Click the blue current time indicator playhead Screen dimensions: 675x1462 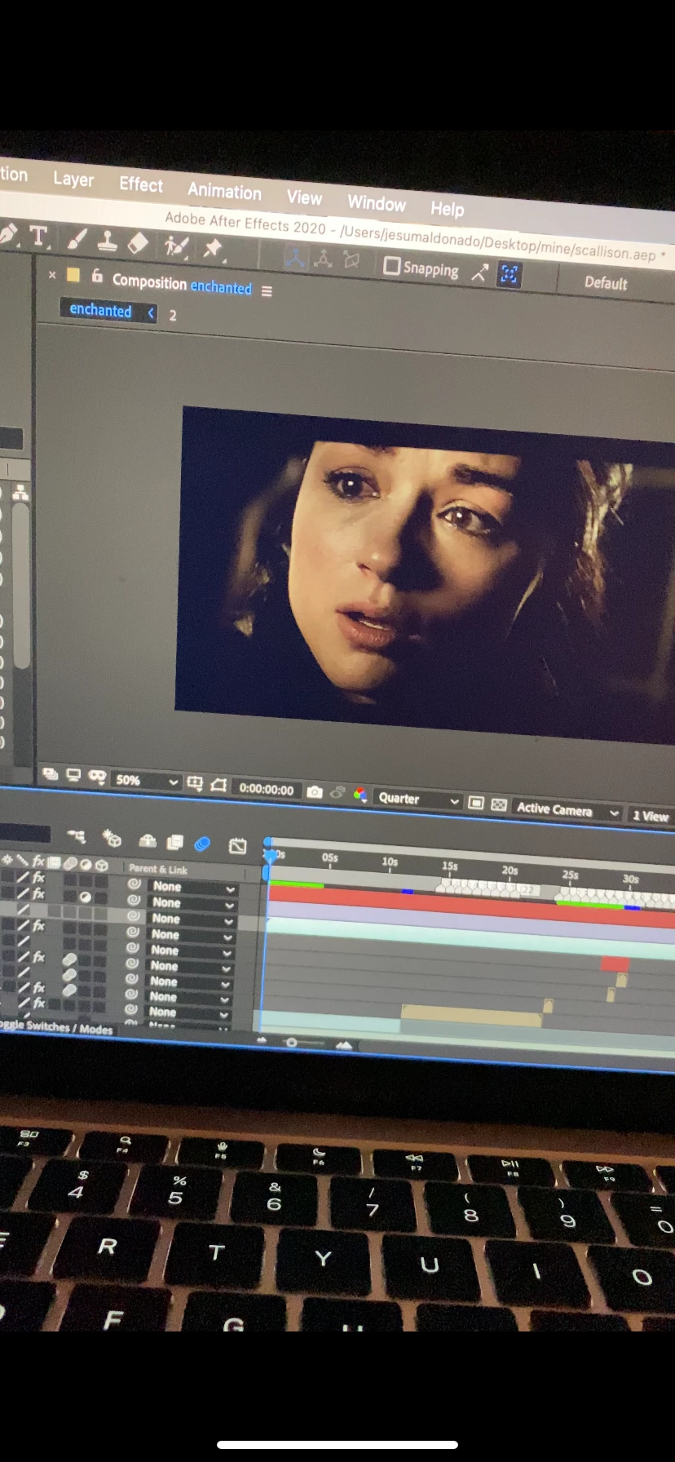[x=269, y=854]
